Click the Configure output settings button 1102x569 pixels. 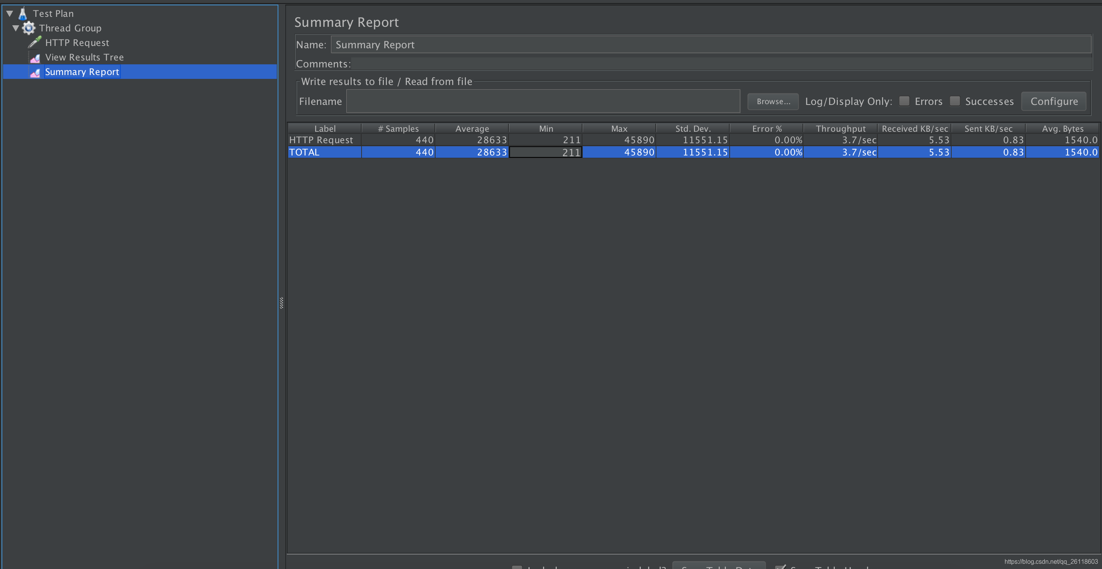click(x=1054, y=101)
